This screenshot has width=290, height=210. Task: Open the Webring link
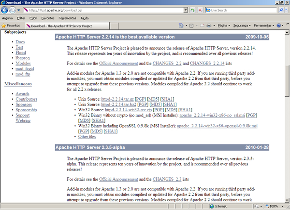(23, 120)
